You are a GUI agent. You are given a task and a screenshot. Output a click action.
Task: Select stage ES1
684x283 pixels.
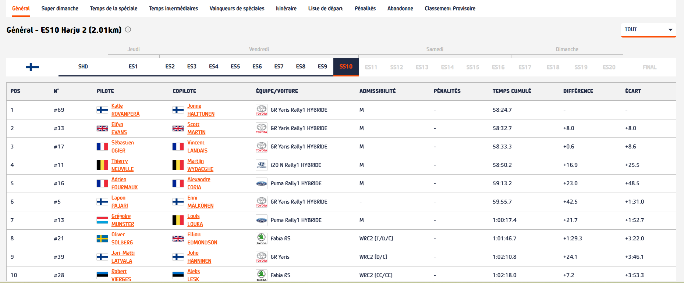pos(133,67)
